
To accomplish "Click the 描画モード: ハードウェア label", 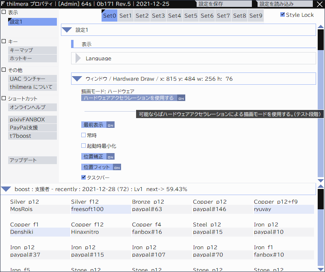I will pos(108,91).
